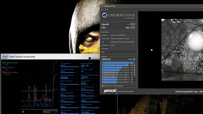Uncheck Package Temperature in the XTU graph legend
Image resolution: width=203 pixels, height=114 pixels.
click(3, 63)
